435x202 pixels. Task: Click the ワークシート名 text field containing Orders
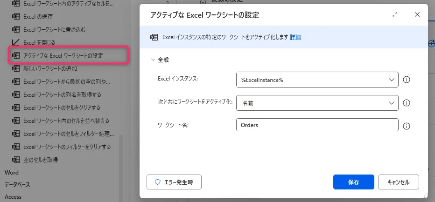[x=317, y=125]
